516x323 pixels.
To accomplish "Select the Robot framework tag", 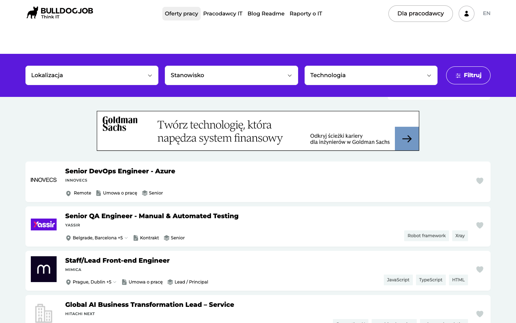I will click(426, 236).
